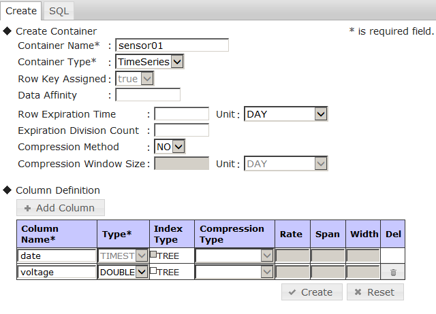Click the Row Expiration Time input
The height and width of the screenshot is (314, 436).
(x=181, y=114)
